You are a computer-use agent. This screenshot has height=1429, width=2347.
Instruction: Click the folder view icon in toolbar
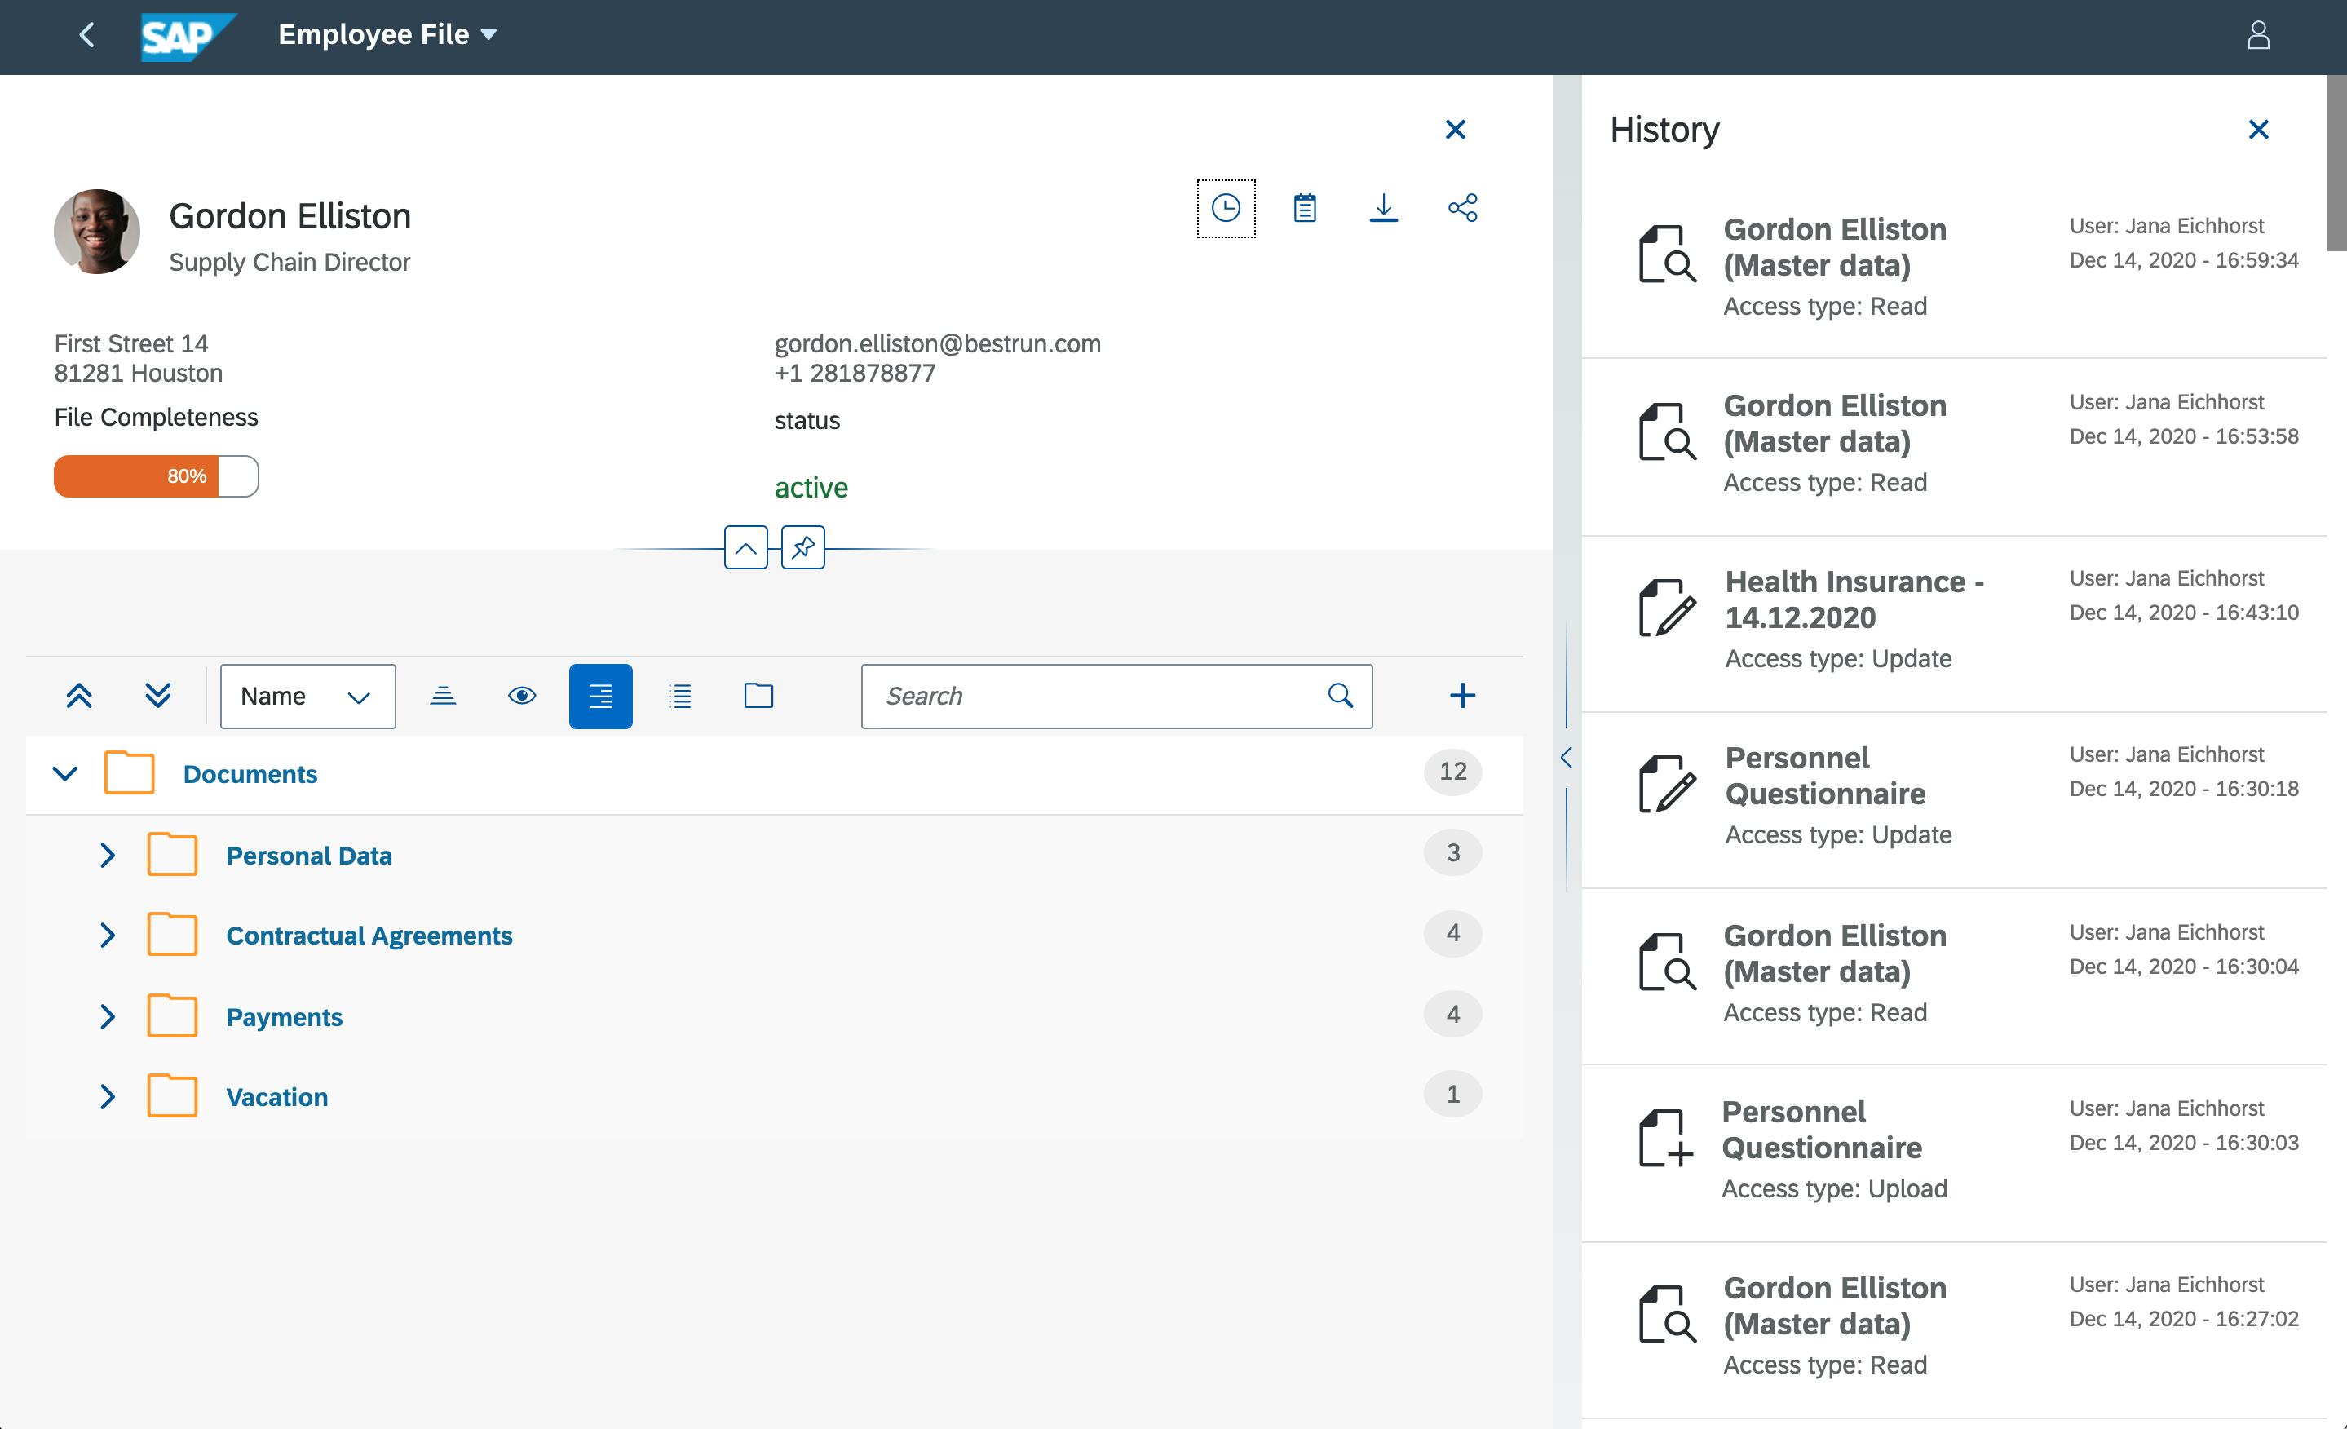pyautogui.click(x=758, y=696)
